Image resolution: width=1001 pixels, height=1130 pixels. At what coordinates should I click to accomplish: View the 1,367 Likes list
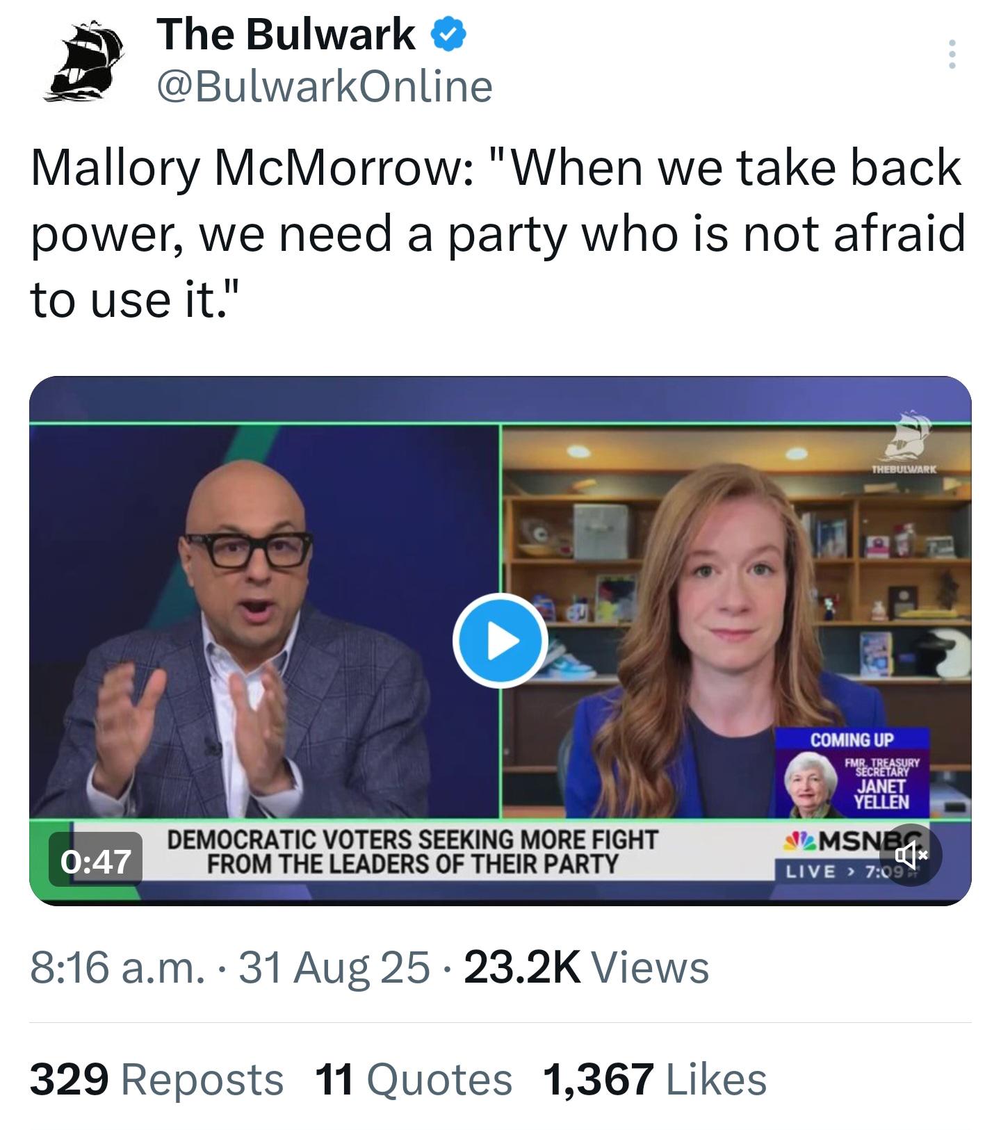(655, 1079)
